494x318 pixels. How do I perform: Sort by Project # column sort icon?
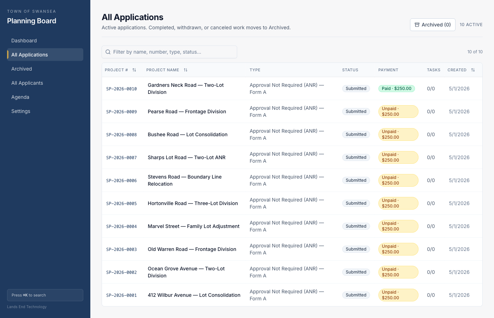point(134,70)
